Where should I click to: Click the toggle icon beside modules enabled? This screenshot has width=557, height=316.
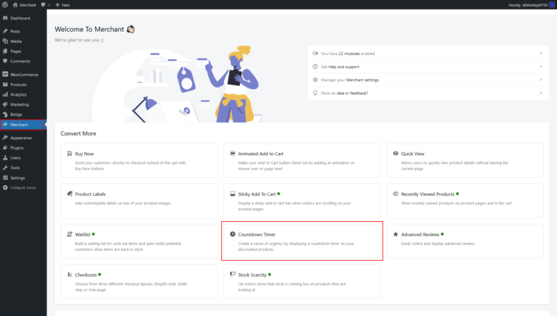click(315, 53)
